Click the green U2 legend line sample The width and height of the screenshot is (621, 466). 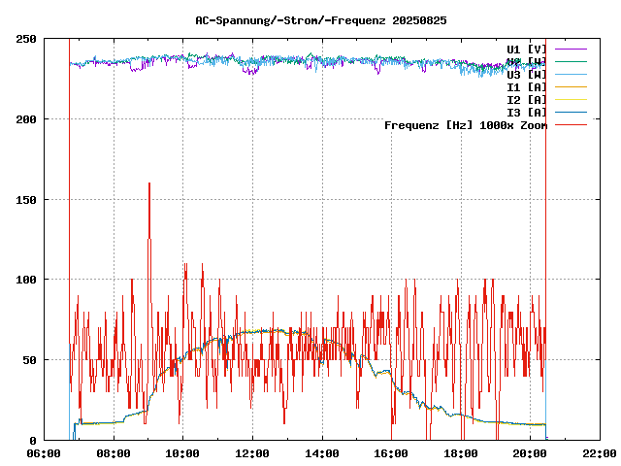click(x=570, y=61)
